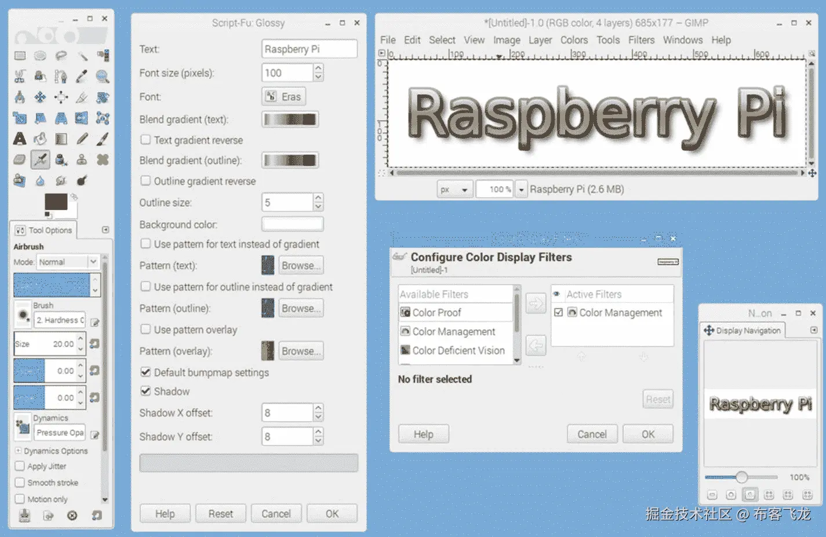Select the Move tool
This screenshot has width=826, height=537.
point(40,97)
